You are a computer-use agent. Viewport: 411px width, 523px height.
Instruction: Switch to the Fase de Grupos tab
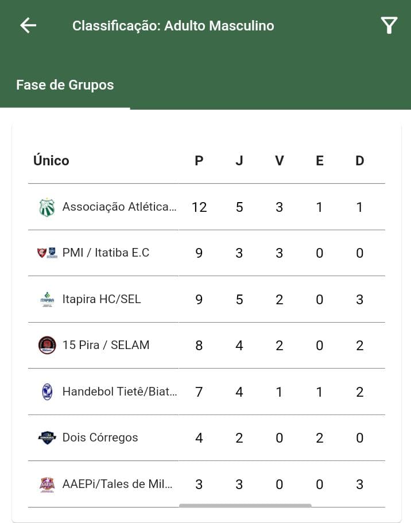coord(65,85)
